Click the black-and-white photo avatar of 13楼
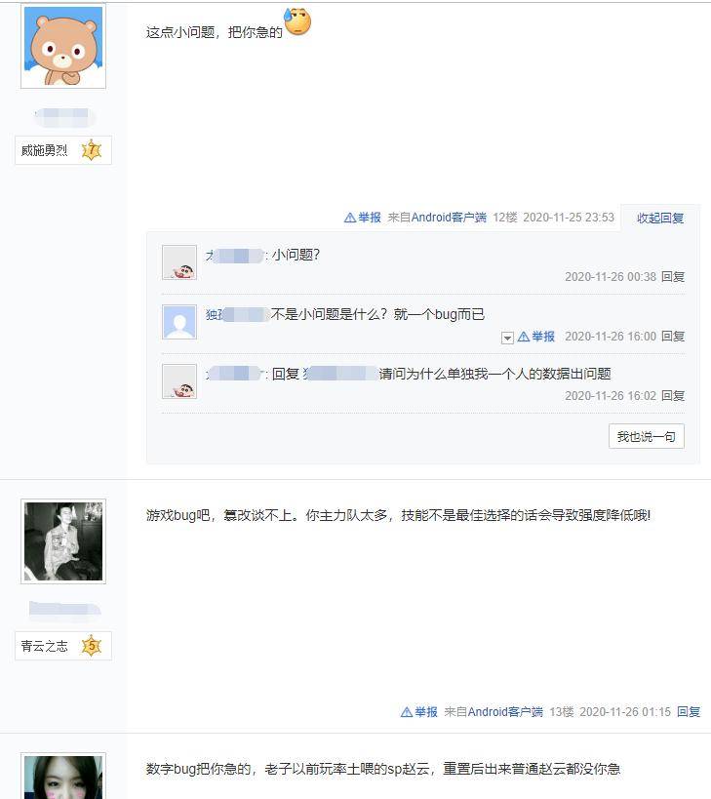 [63, 541]
